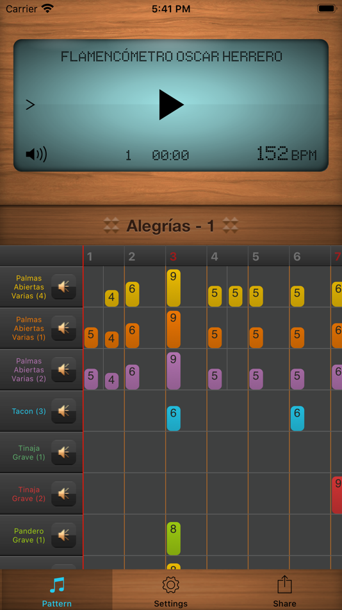The image size is (342, 610).
Task: Tap purple note 4 in beat 1
Action: click(x=112, y=381)
